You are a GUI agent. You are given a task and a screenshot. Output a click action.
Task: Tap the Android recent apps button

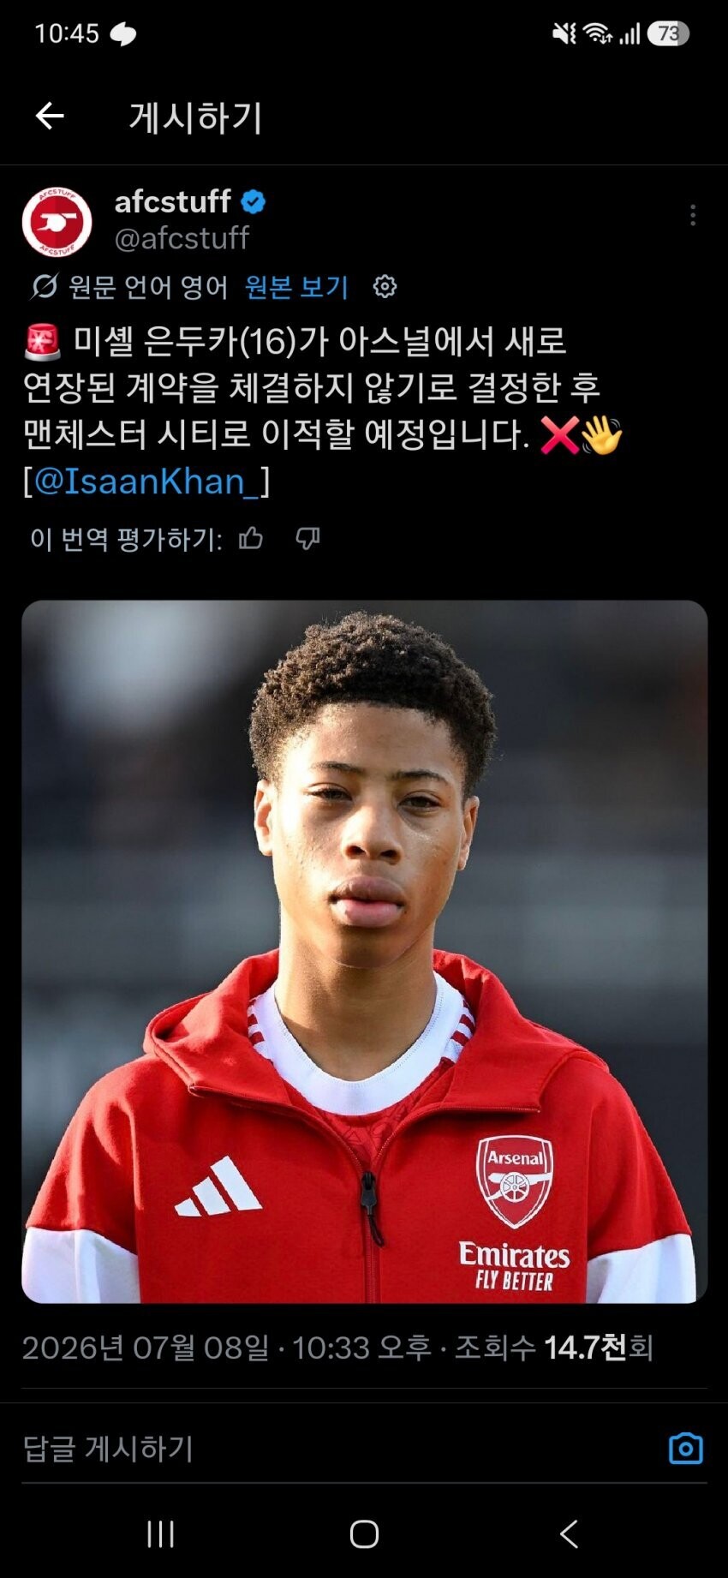tap(161, 1533)
